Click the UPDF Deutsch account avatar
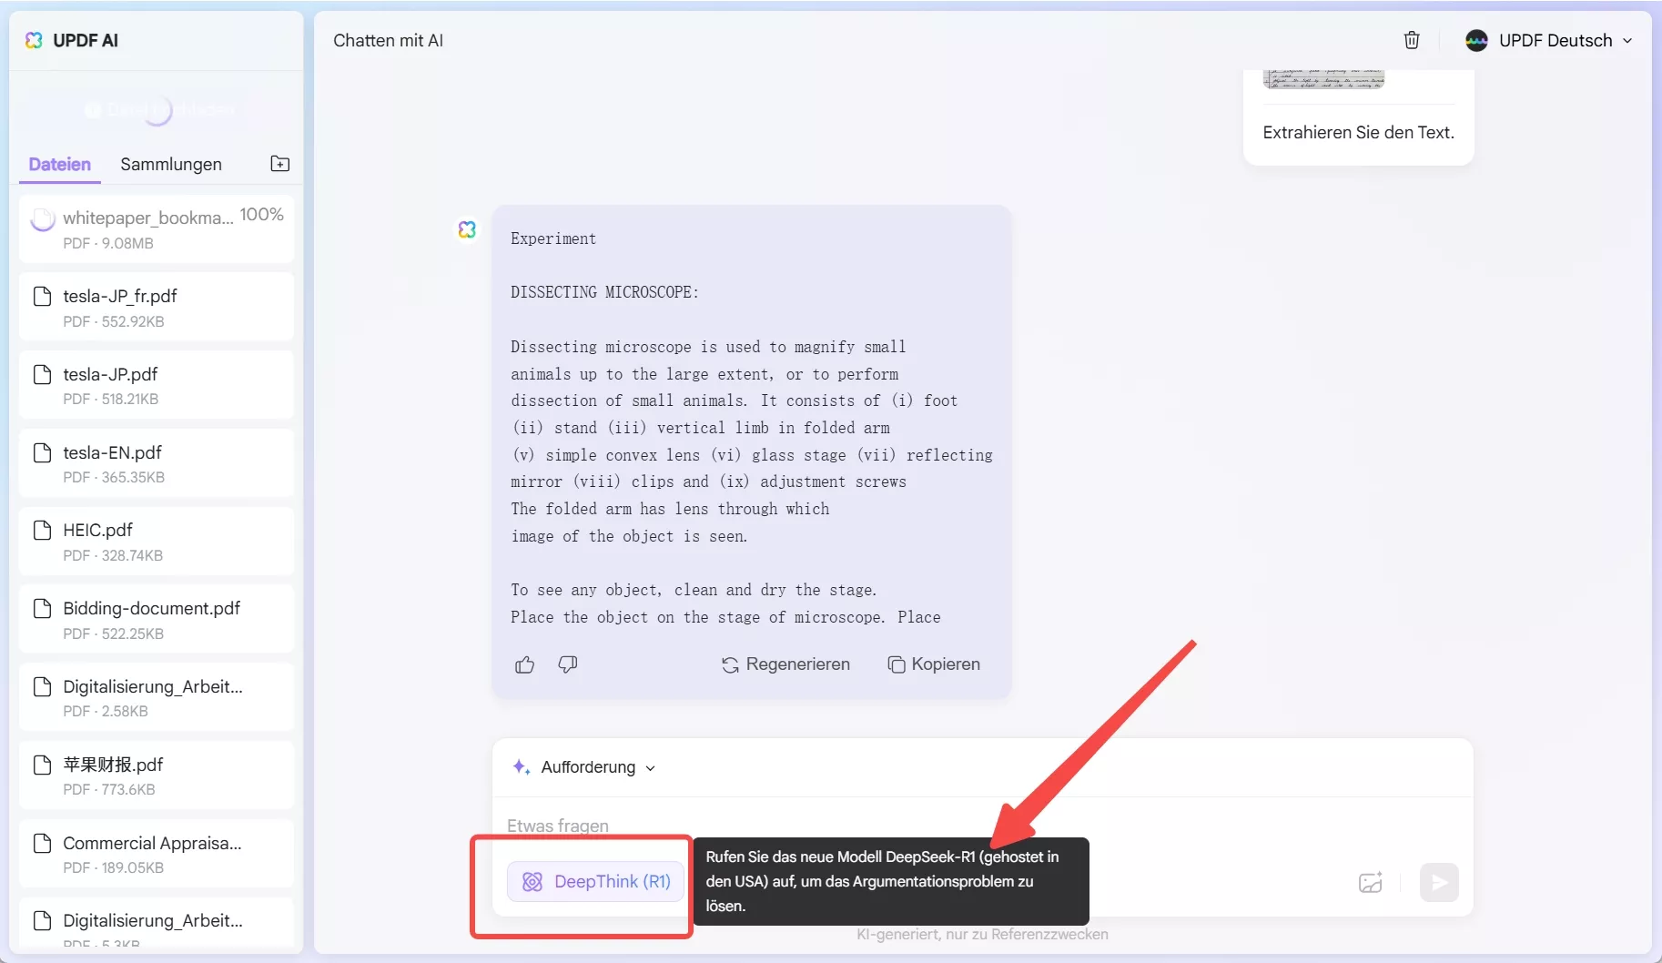 [1476, 40]
